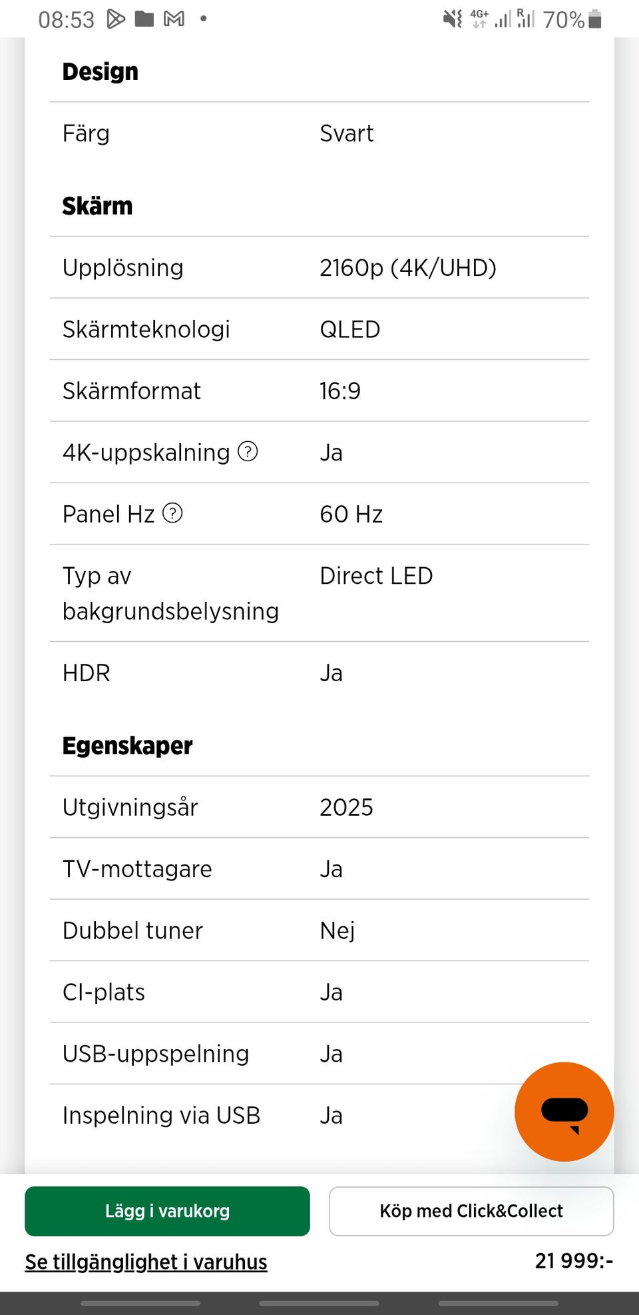This screenshot has width=639, height=1315.
Task: Open Se tillgänglighet i varuhus link
Action: pyautogui.click(x=146, y=1262)
